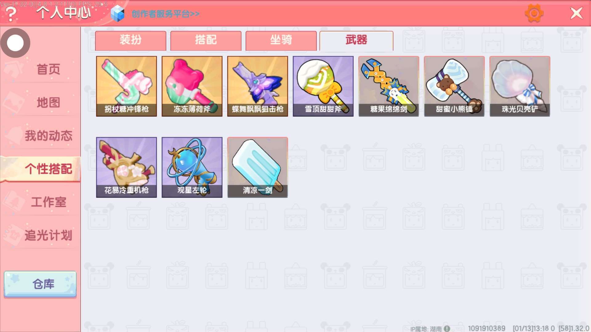Pick the 蝶舞飘飘狙击枪 weapon
591x332 pixels.
coord(258,86)
